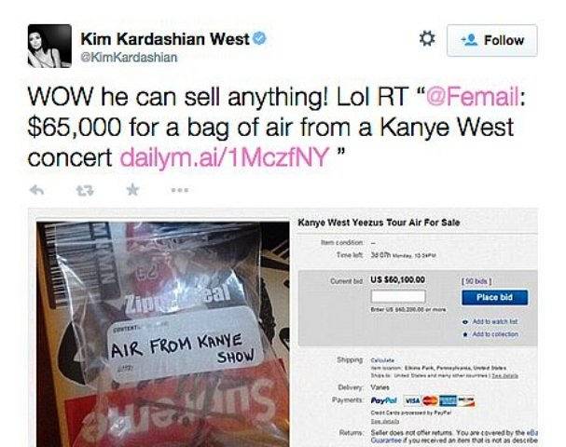
Task: Open the more options ellipsis
Action: [180, 190]
